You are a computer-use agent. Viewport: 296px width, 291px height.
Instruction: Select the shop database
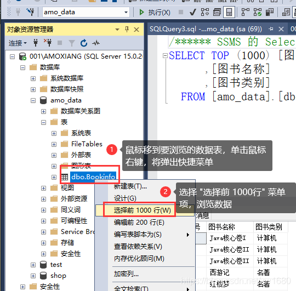58,276
